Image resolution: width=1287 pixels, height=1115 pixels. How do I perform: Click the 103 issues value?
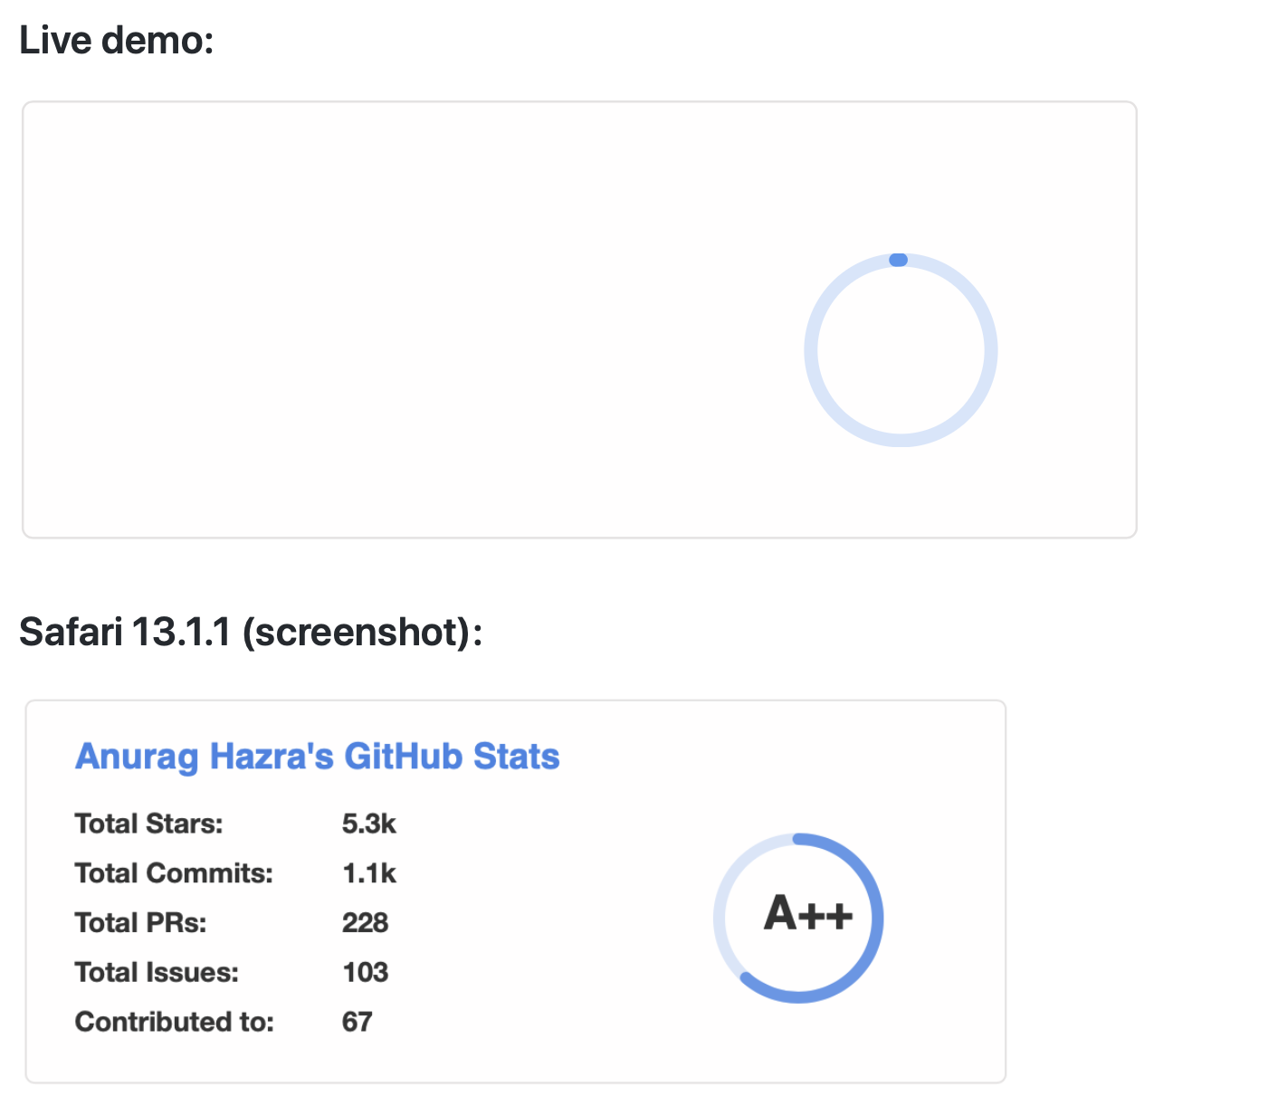[x=366, y=972]
